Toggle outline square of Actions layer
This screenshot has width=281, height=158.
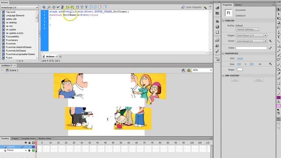[x=33, y=147]
